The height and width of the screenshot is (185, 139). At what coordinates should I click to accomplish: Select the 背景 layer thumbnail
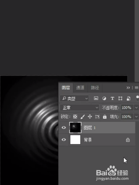point(75,140)
